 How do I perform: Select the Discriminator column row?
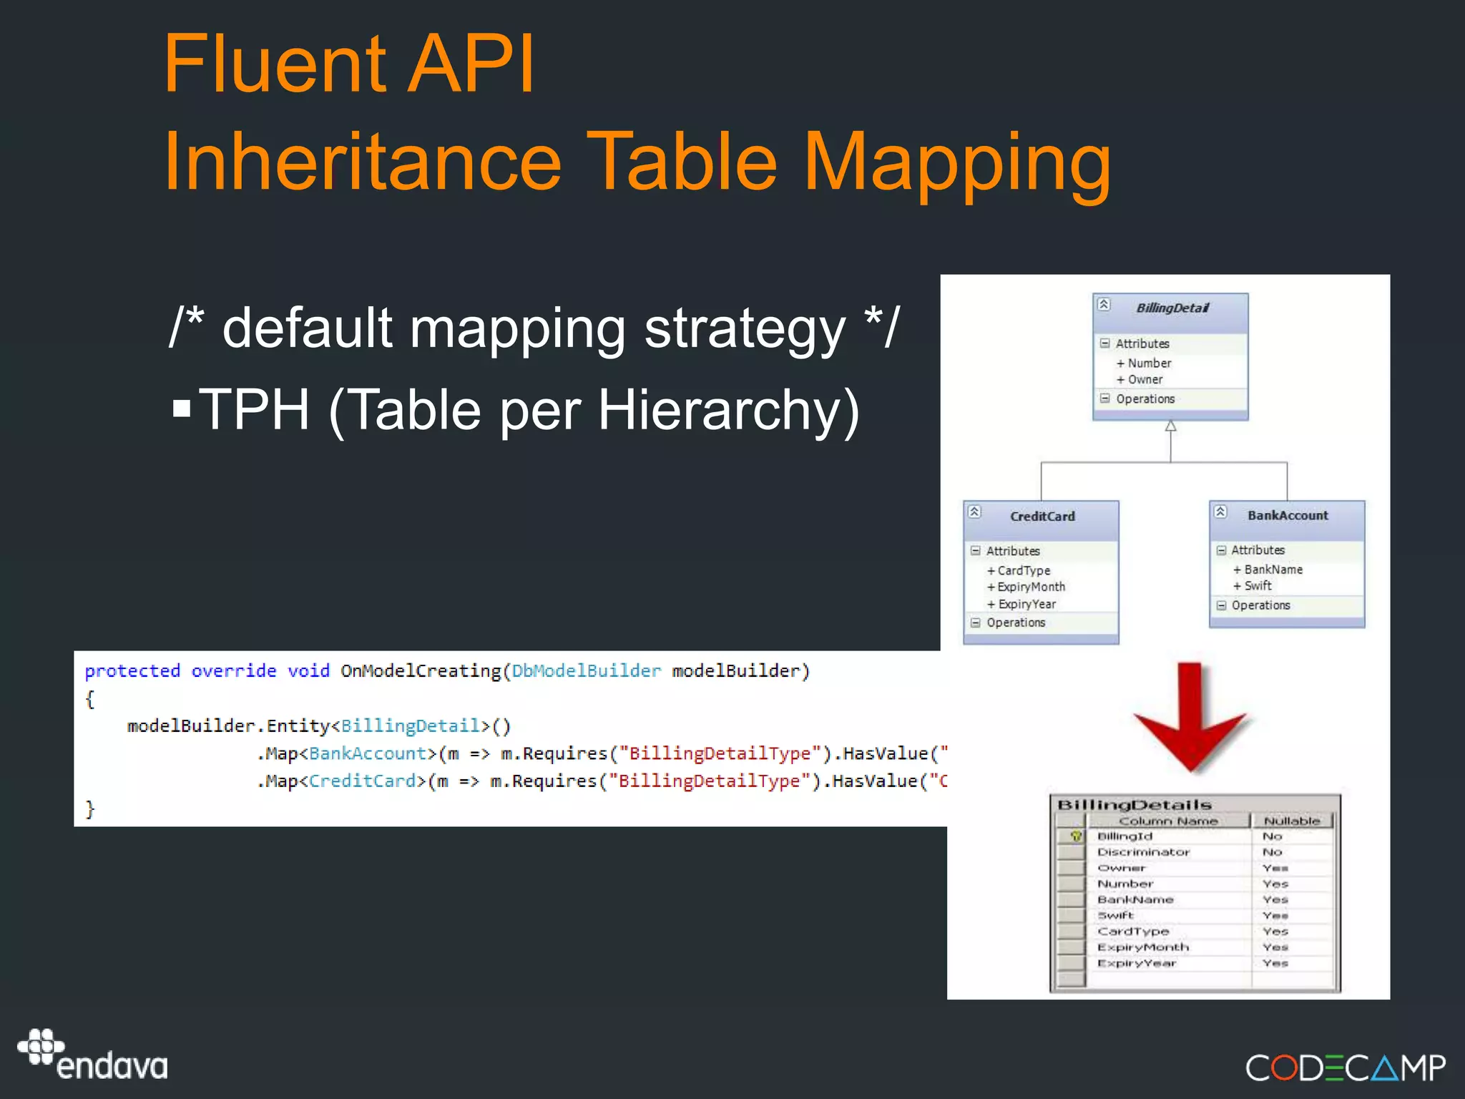[x=1195, y=852]
